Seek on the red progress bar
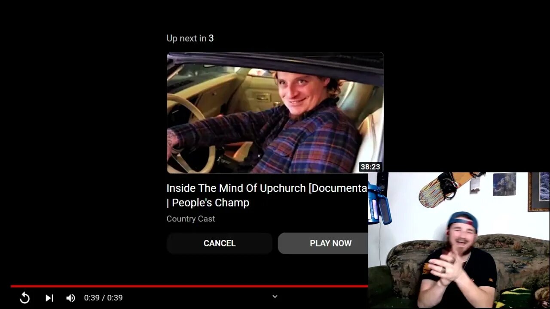The image size is (550, 309). tap(189, 286)
